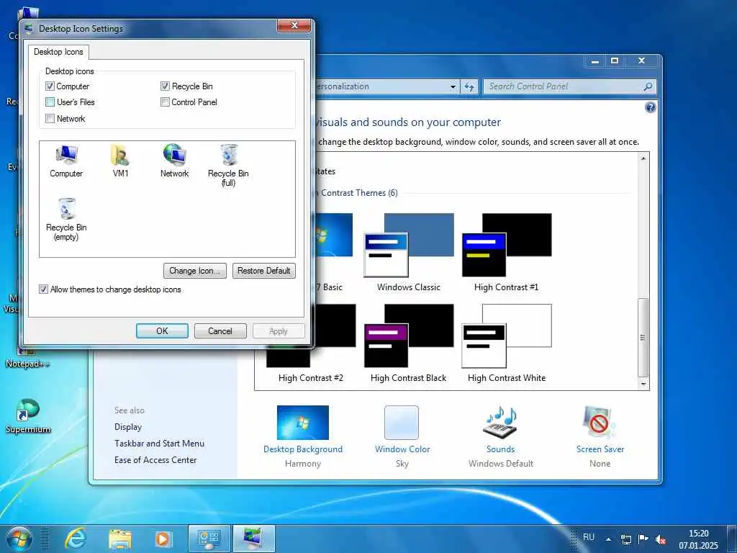
Task: Minimize the Personalization window
Action: pyautogui.click(x=595, y=60)
